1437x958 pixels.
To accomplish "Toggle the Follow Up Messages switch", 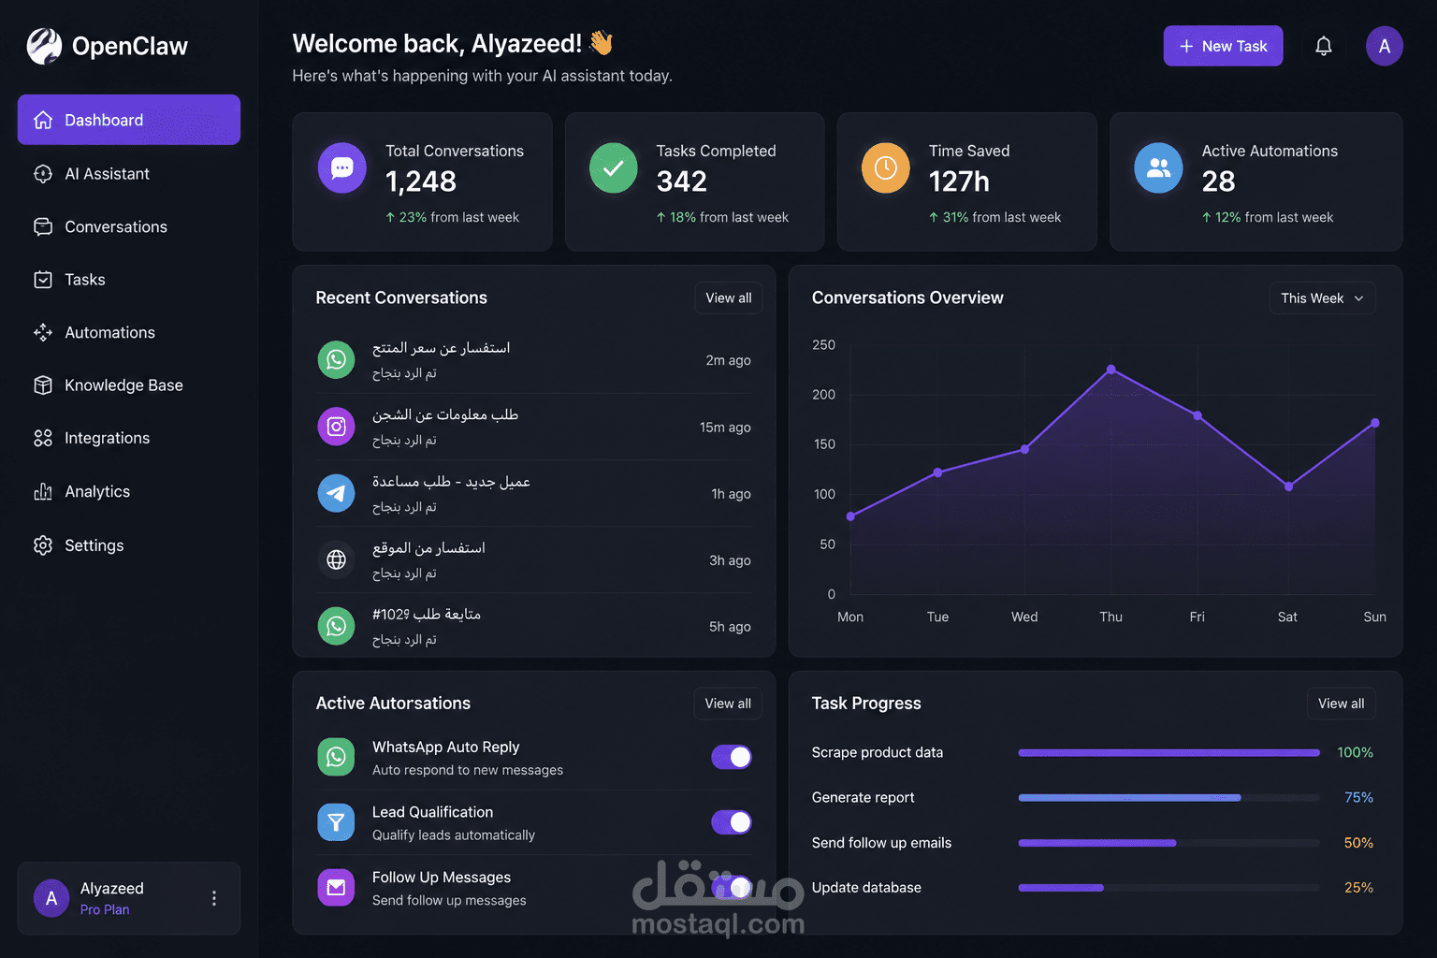I will [732, 887].
